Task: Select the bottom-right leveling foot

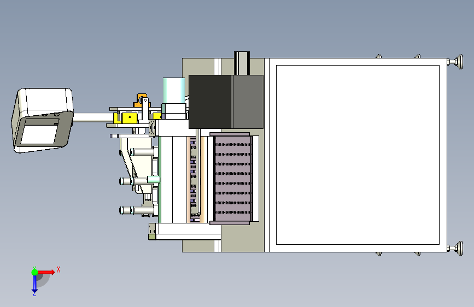Action: 456,249
